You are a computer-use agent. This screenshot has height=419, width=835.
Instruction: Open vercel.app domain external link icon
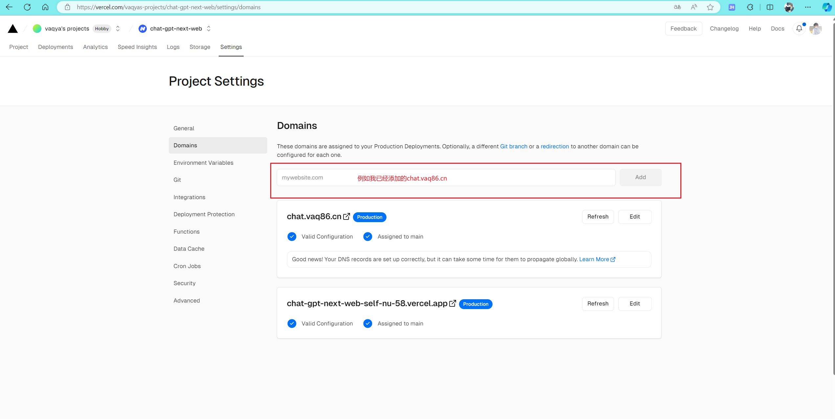click(452, 304)
